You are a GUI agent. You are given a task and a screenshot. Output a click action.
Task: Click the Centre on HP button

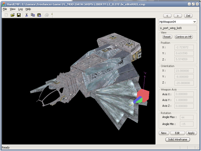coord(183,37)
